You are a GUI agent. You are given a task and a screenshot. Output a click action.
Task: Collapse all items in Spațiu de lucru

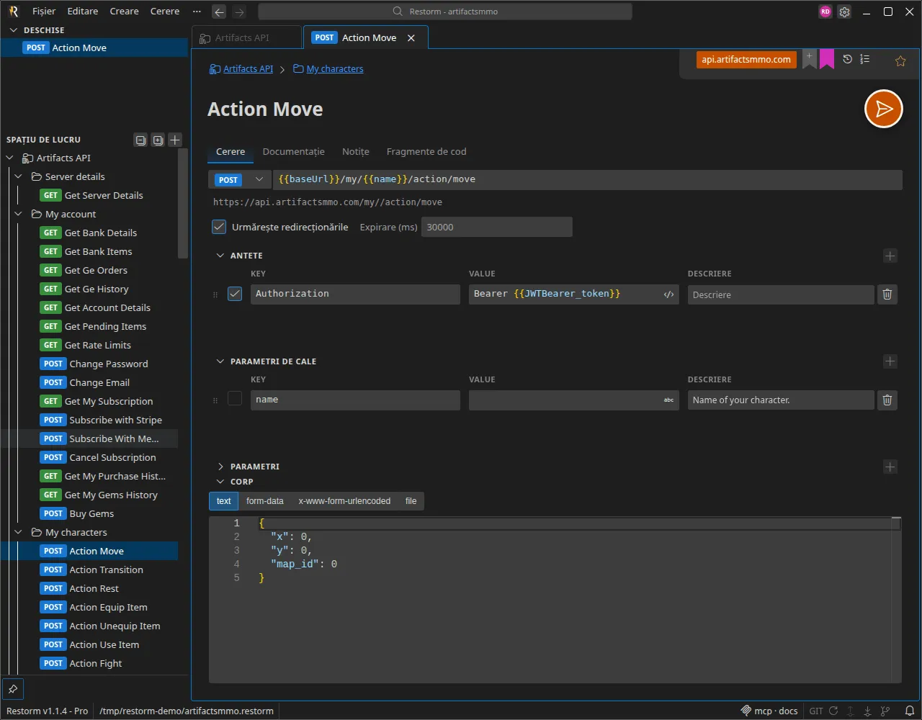pyautogui.click(x=140, y=140)
